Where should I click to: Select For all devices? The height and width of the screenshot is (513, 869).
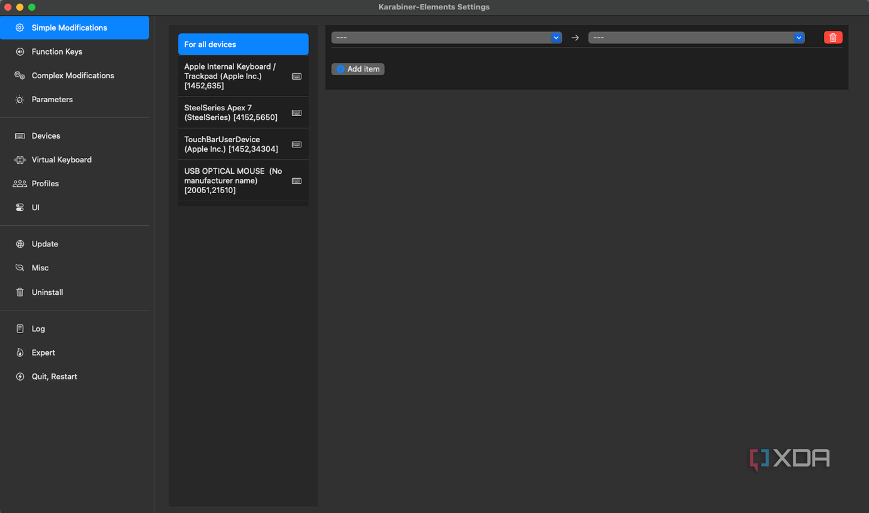243,45
